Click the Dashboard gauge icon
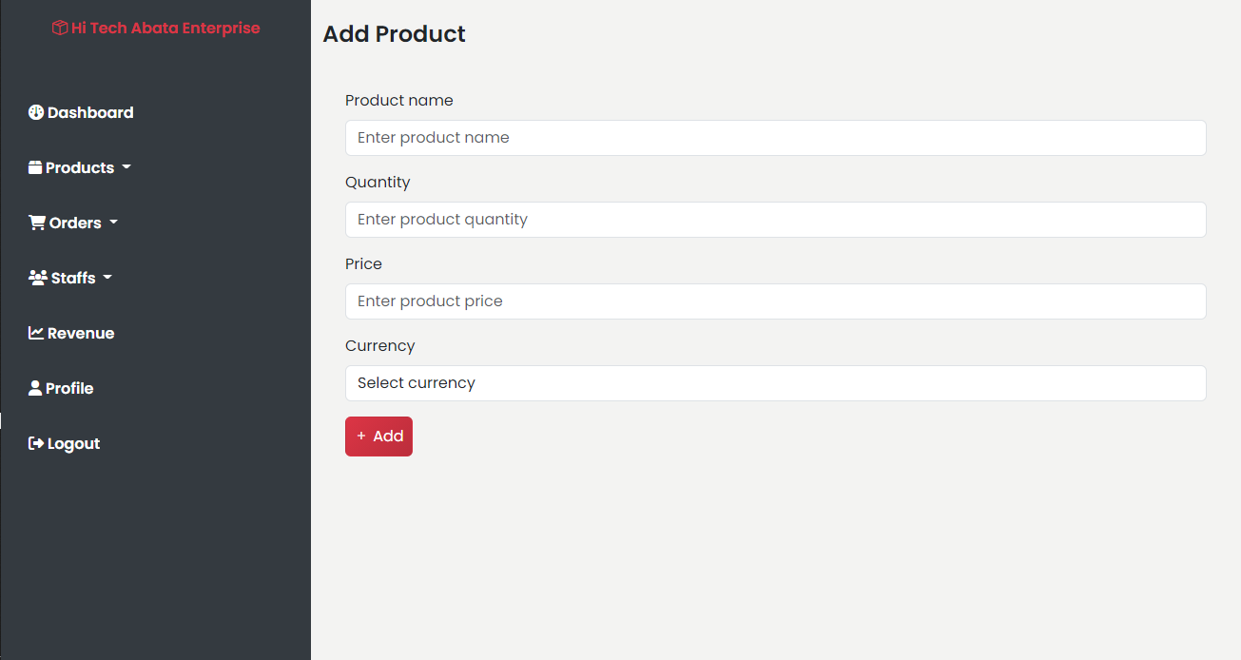This screenshot has width=1241, height=660. [36, 112]
